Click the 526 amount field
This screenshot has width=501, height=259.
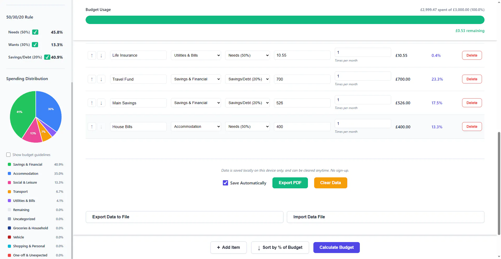pyautogui.click(x=302, y=103)
